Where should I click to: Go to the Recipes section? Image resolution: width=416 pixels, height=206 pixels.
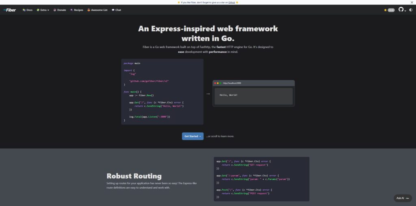click(x=77, y=10)
